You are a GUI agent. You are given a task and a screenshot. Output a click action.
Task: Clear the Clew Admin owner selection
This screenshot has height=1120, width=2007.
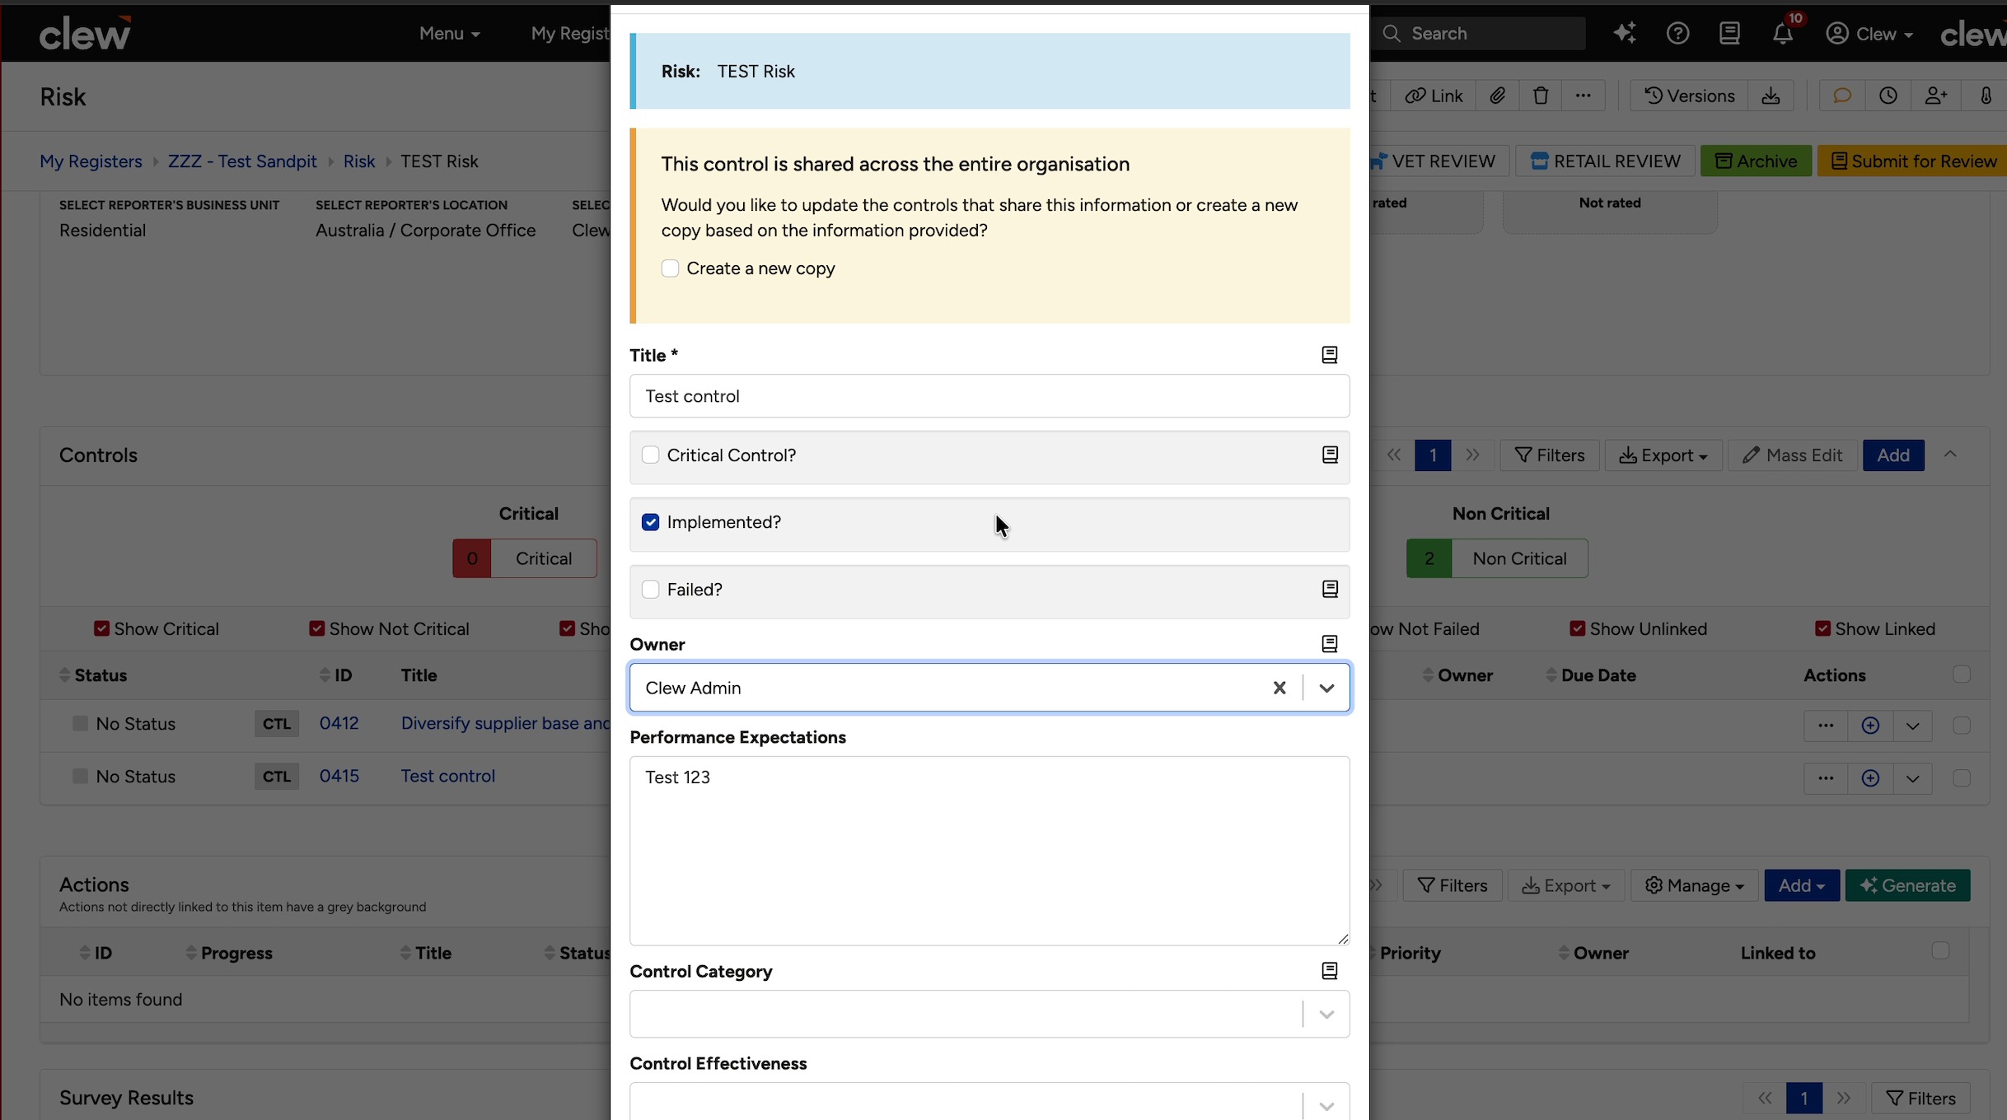click(1280, 688)
